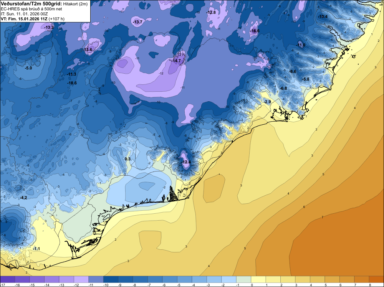This screenshot has width=384, height=287.
Task: Click the legend swatch between -1 and 0
Action: (x=244, y=279)
